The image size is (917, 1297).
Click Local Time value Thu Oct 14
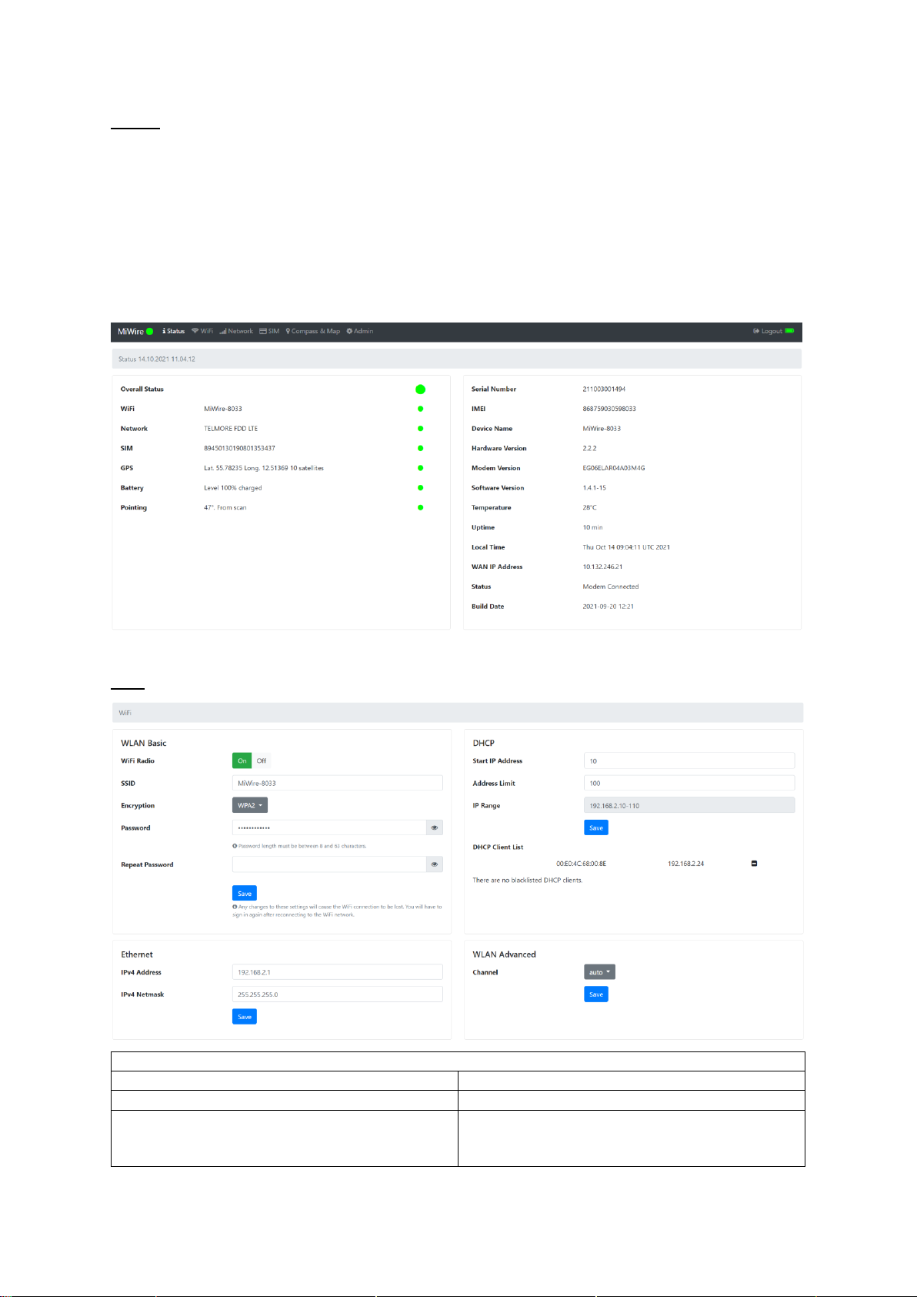pyautogui.click(x=626, y=547)
